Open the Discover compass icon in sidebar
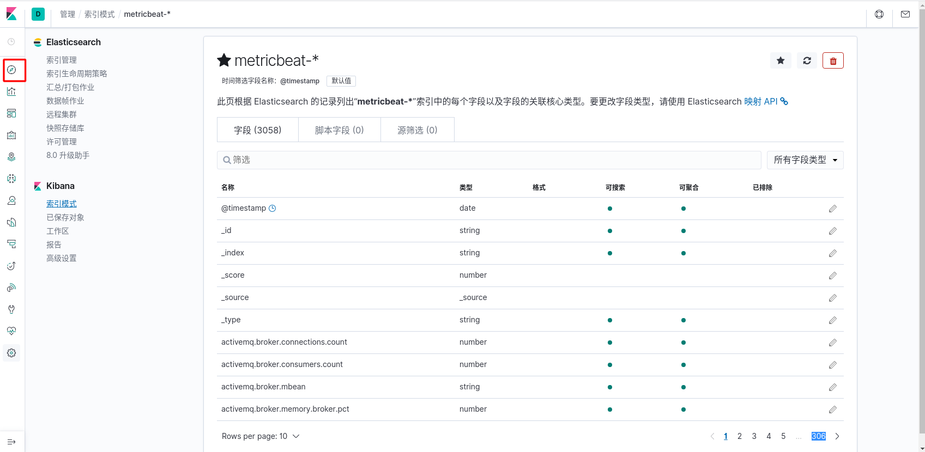 11,70
